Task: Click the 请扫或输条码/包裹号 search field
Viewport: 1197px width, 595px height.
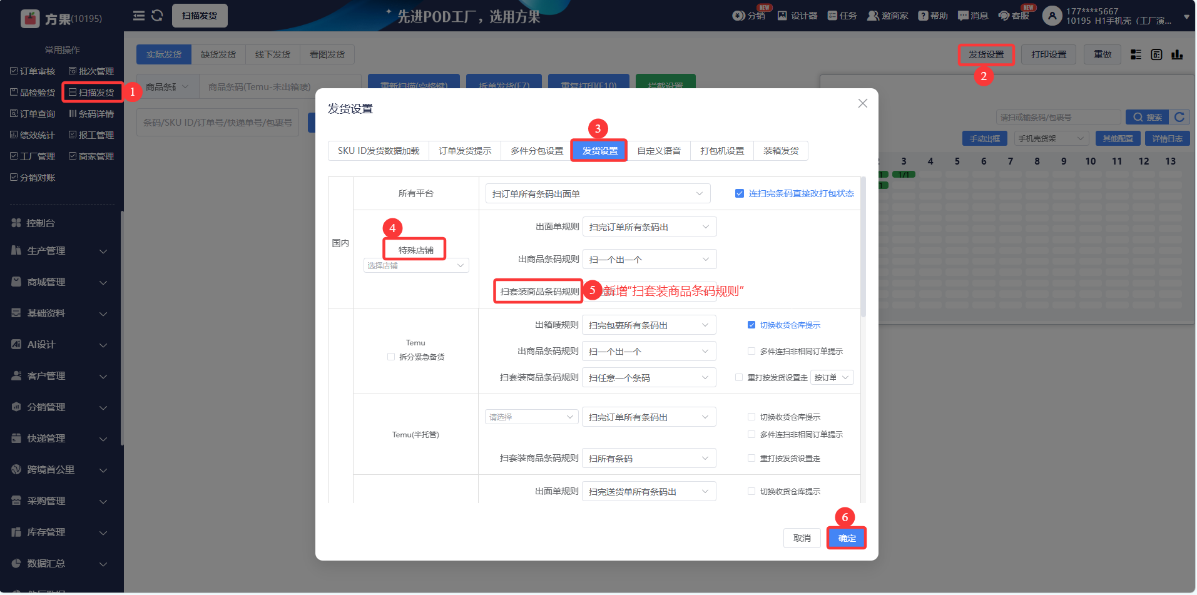Action: pyautogui.click(x=1058, y=117)
